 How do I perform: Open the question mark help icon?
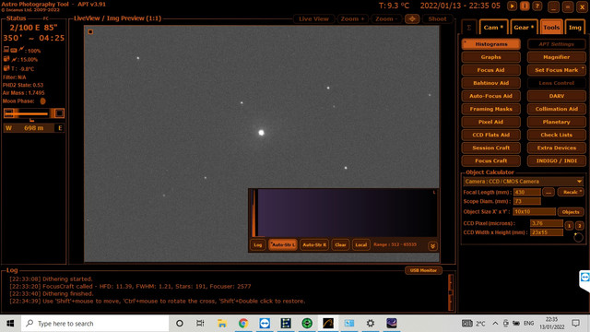537,6
